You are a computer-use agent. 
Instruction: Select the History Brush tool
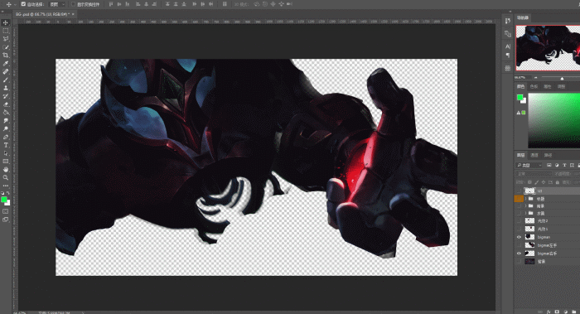tap(6, 96)
